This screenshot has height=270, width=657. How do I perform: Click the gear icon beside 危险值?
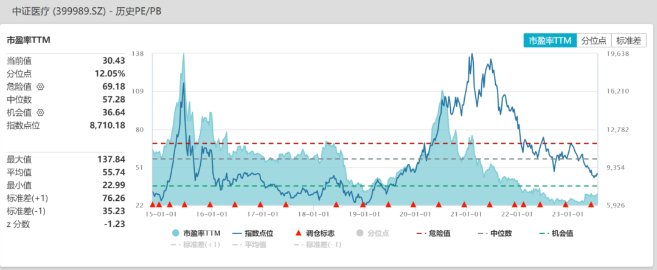(41, 87)
